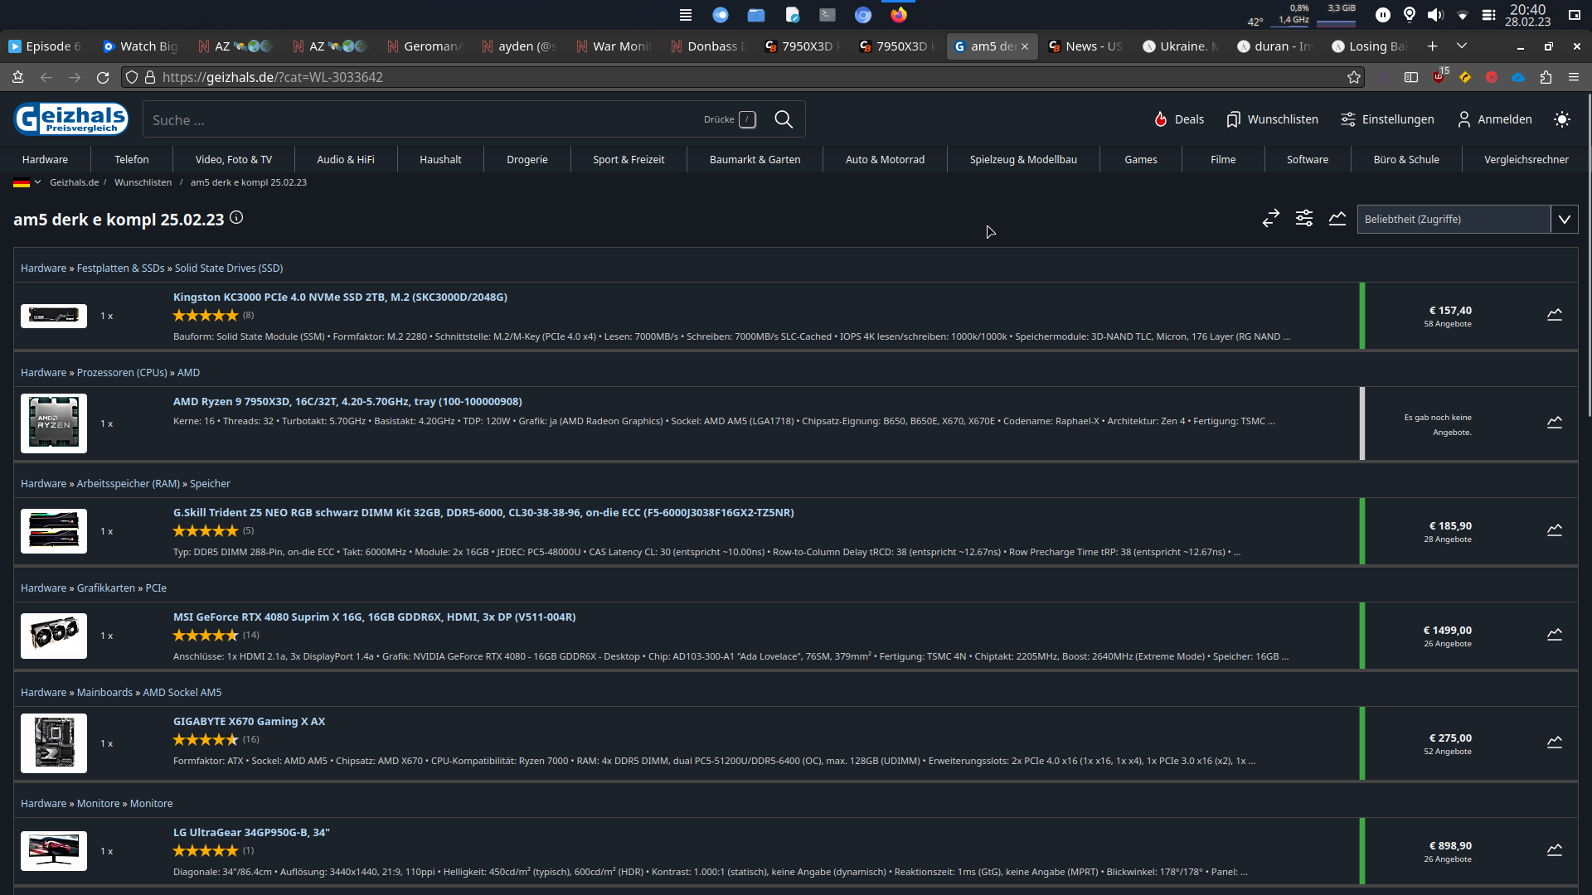
Task: Show price chart for MSI RTX 4080
Action: [1555, 635]
